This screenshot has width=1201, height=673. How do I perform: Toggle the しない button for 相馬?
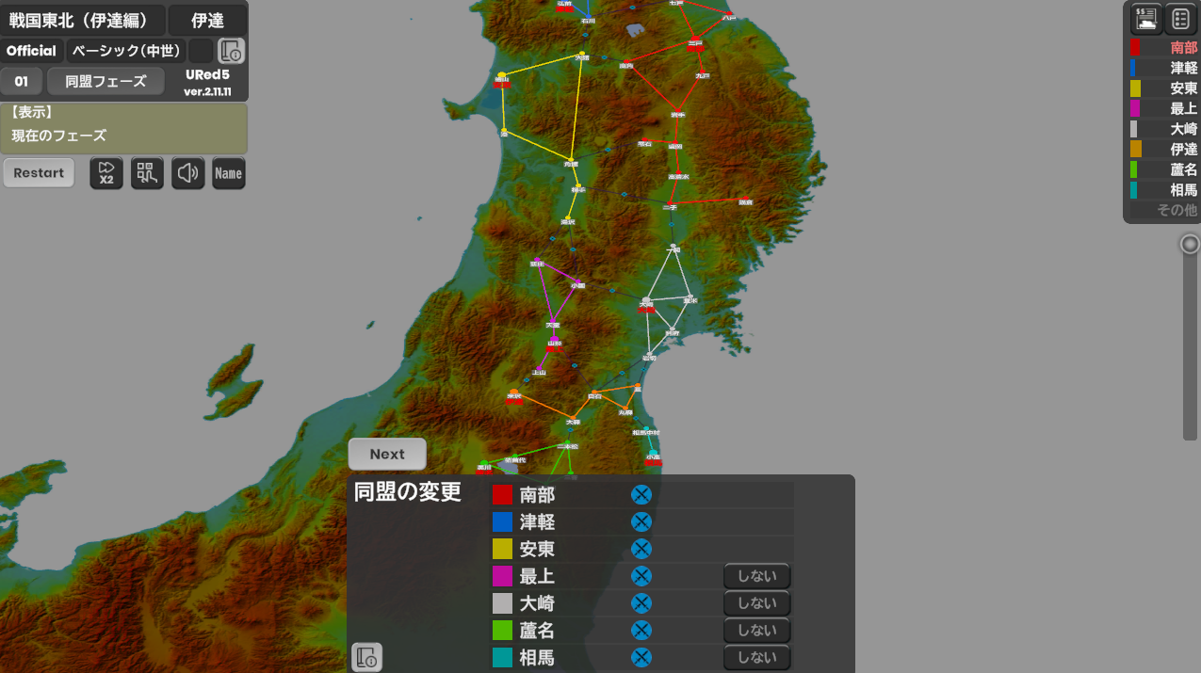click(756, 657)
